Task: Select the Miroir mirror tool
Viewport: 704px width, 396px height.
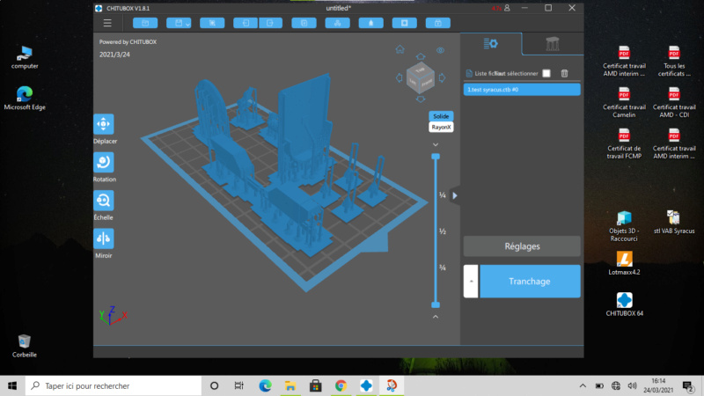Action: pos(104,238)
